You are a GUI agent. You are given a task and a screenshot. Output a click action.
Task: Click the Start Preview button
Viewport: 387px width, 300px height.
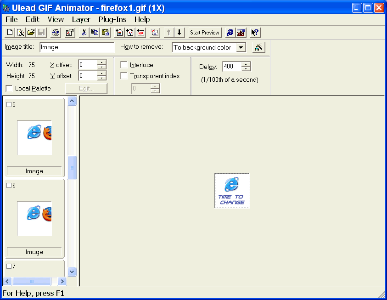(x=205, y=32)
